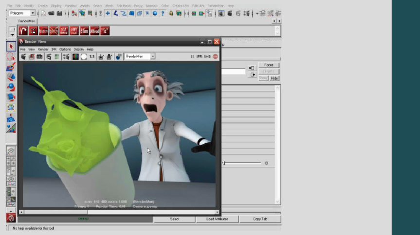This screenshot has width=420, height=235.
Task: Switch to single perspective view layout
Action: (x=11, y=151)
